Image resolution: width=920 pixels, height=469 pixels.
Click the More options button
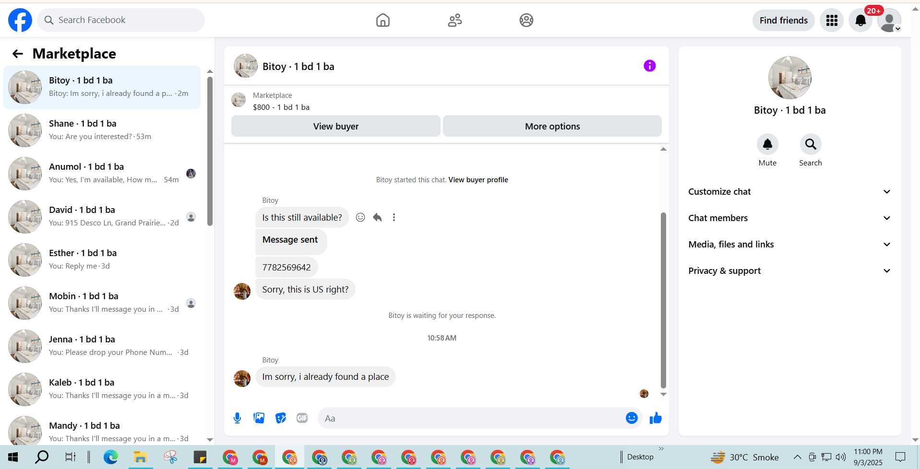[552, 126]
